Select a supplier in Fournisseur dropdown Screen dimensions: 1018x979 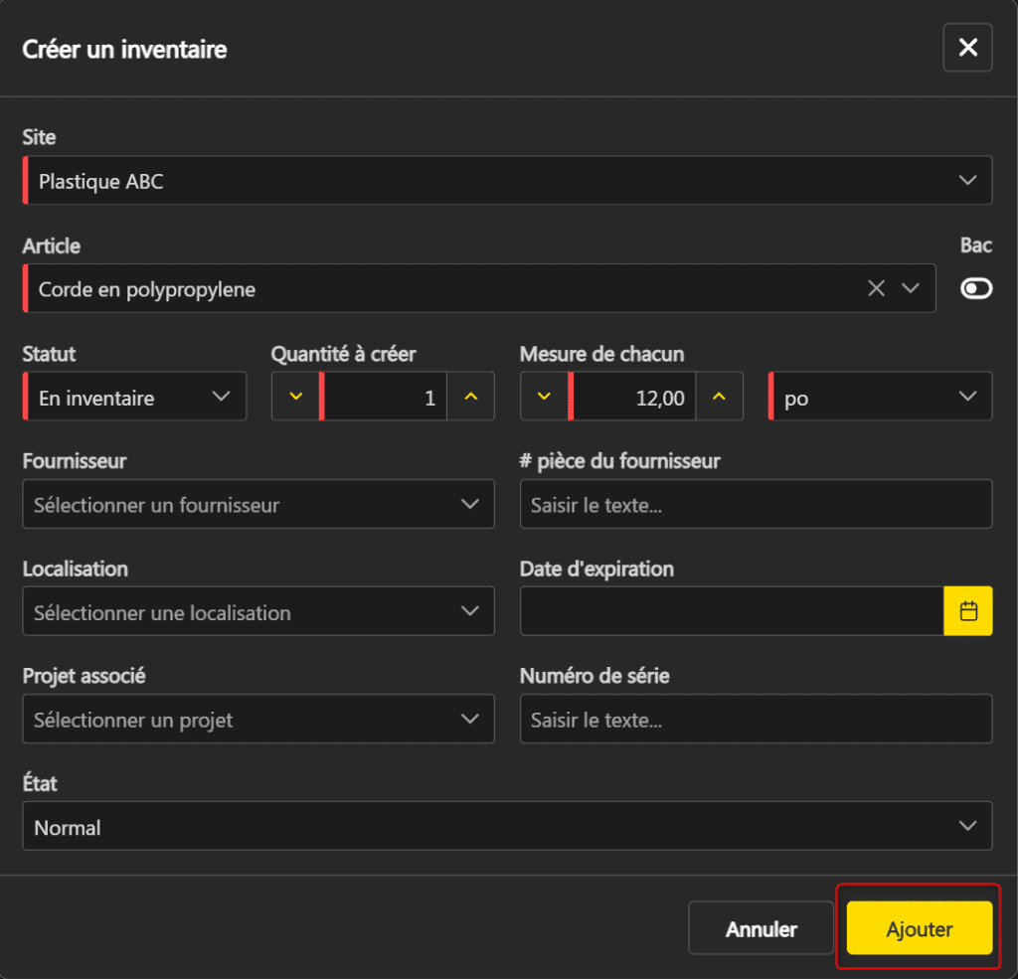257,504
